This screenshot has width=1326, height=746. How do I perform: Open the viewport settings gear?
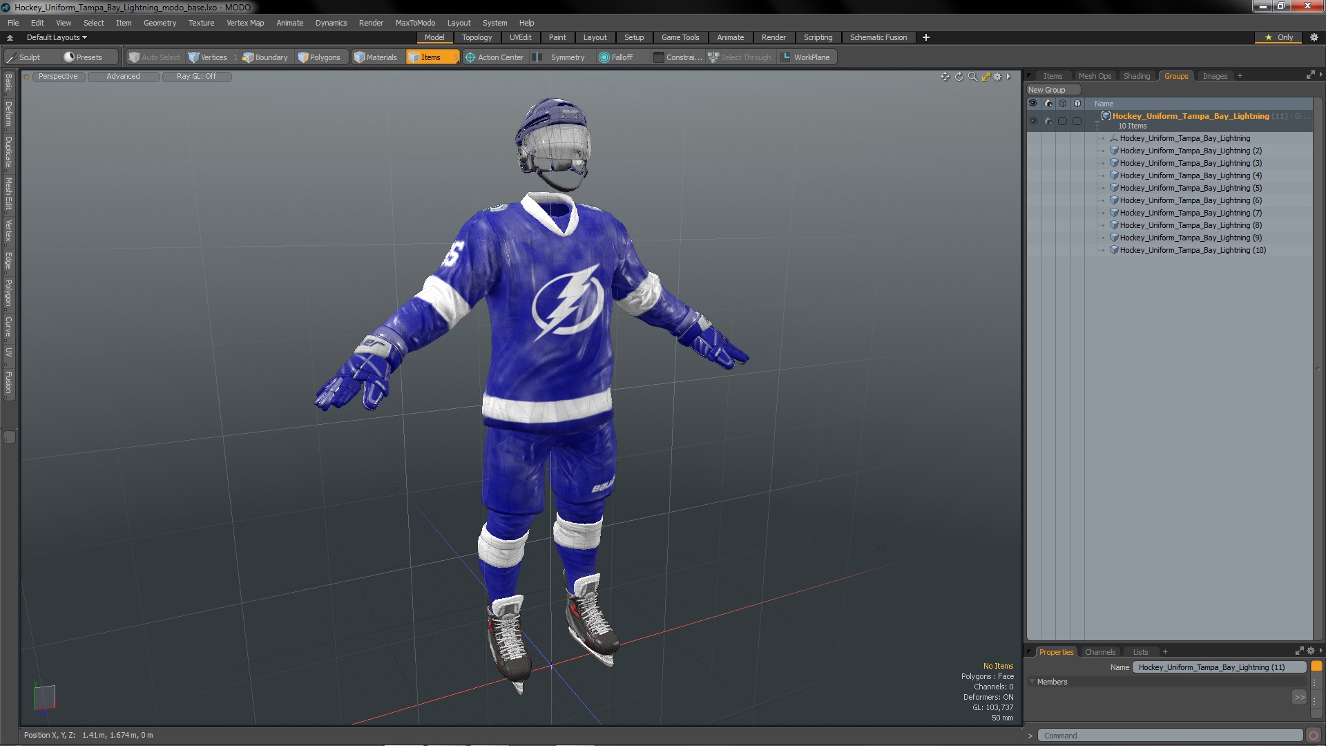point(997,77)
